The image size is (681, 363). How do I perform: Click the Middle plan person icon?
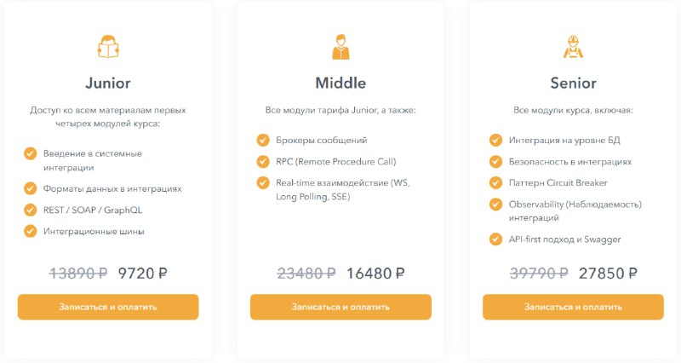tap(340, 47)
